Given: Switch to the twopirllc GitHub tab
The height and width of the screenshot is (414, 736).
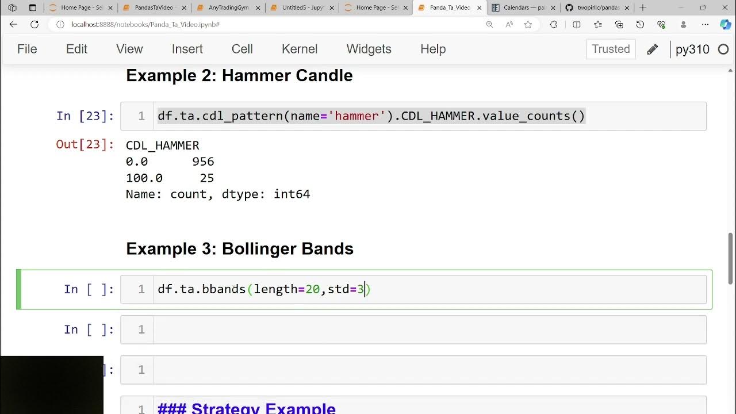Looking at the screenshot, I should pyautogui.click(x=597, y=8).
